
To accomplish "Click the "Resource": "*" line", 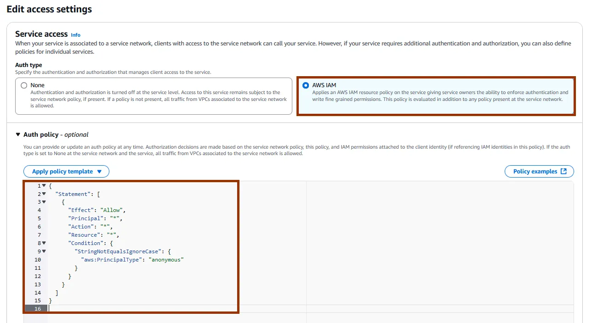I will [x=94, y=235].
